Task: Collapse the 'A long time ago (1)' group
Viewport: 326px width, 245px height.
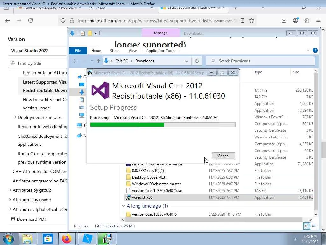Action: (x=124, y=206)
